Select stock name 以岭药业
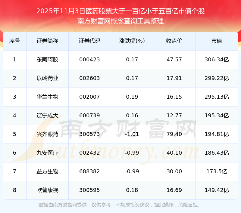The width and height of the screenshot is (241, 213). pos(47,78)
